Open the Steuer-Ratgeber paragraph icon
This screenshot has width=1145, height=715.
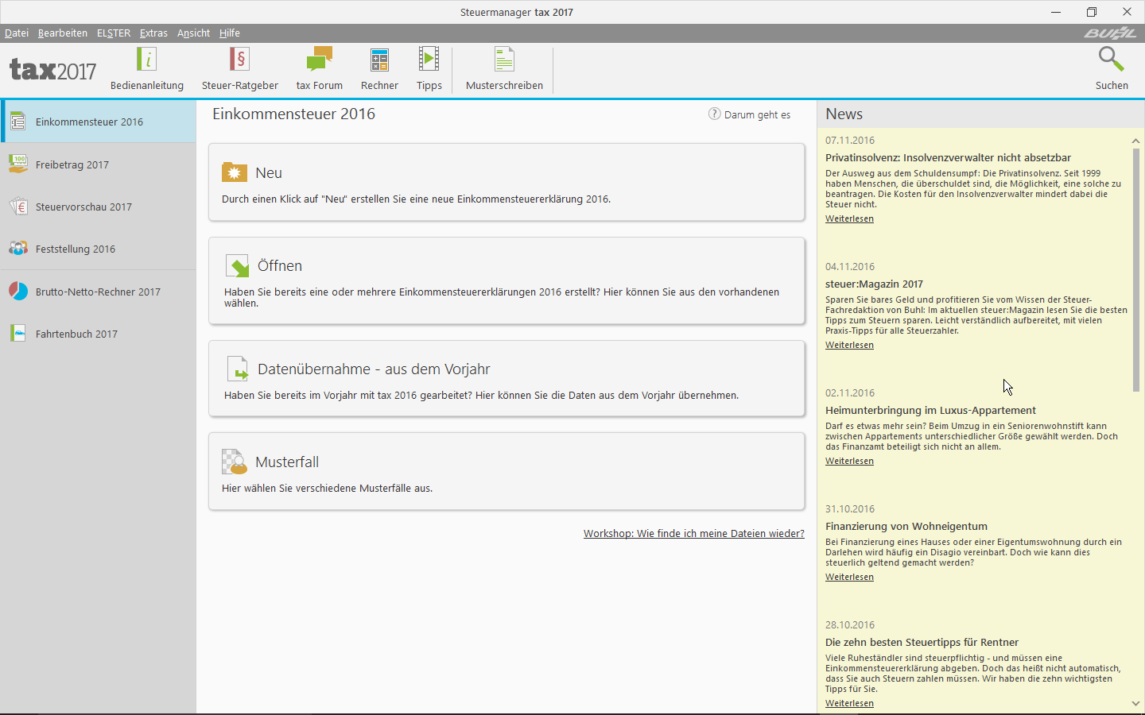pos(239,60)
